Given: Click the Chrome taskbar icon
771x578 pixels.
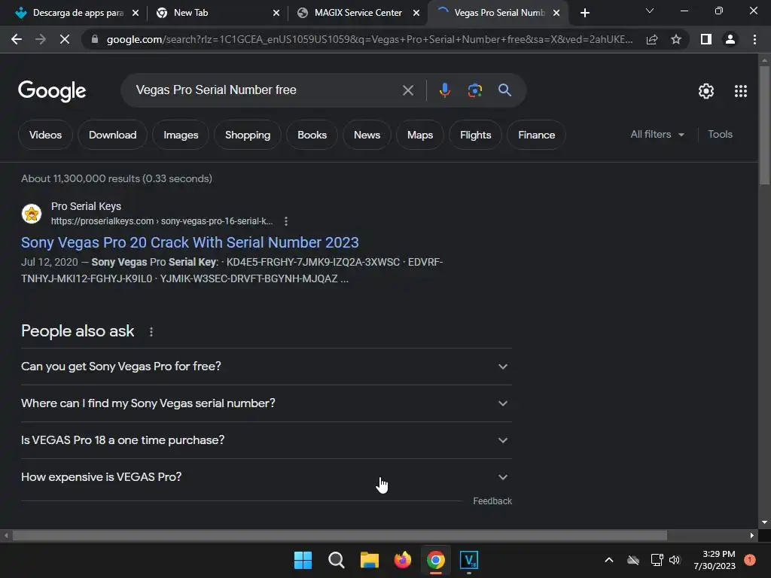Looking at the screenshot, I should 436,560.
